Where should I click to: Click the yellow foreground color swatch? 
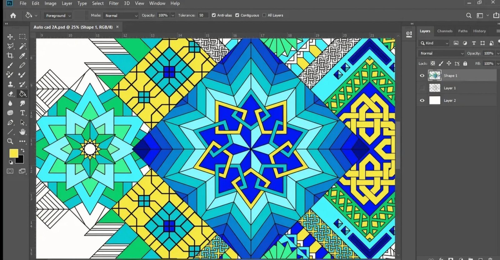click(13, 153)
